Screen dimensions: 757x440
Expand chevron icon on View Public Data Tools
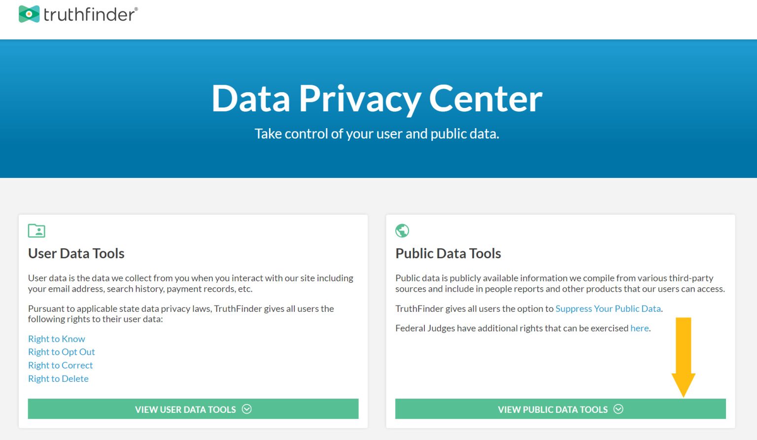point(619,409)
